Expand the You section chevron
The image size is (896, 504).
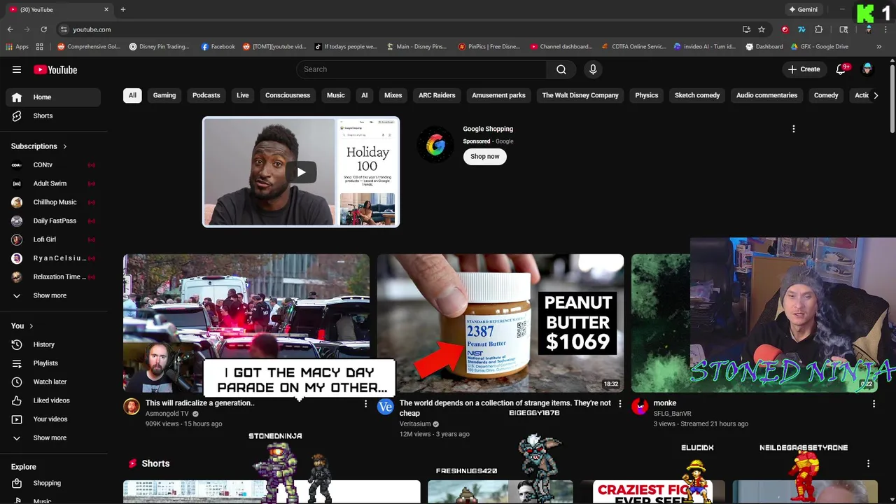[x=31, y=326]
